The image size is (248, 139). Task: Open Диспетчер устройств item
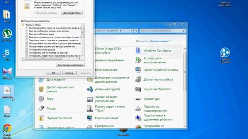154,80
